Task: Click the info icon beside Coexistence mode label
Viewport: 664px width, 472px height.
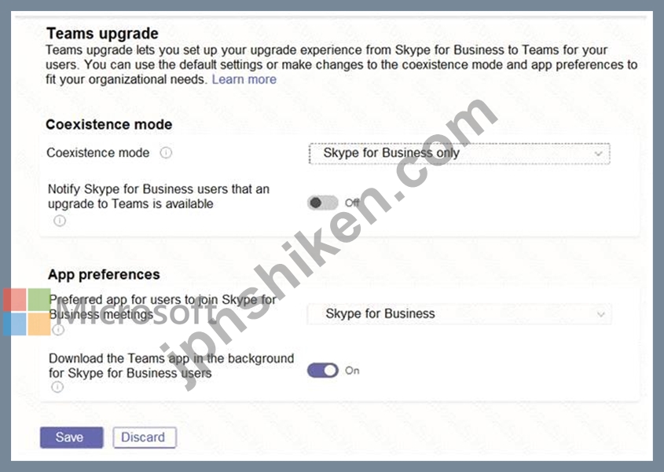Action: [166, 152]
